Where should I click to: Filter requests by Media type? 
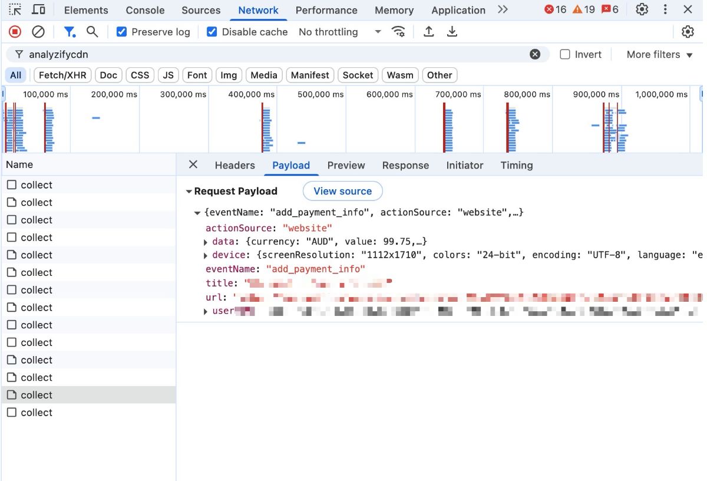coord(263,75)
